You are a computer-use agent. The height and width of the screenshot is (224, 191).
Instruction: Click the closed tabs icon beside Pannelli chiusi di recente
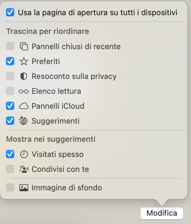[24, 46]
